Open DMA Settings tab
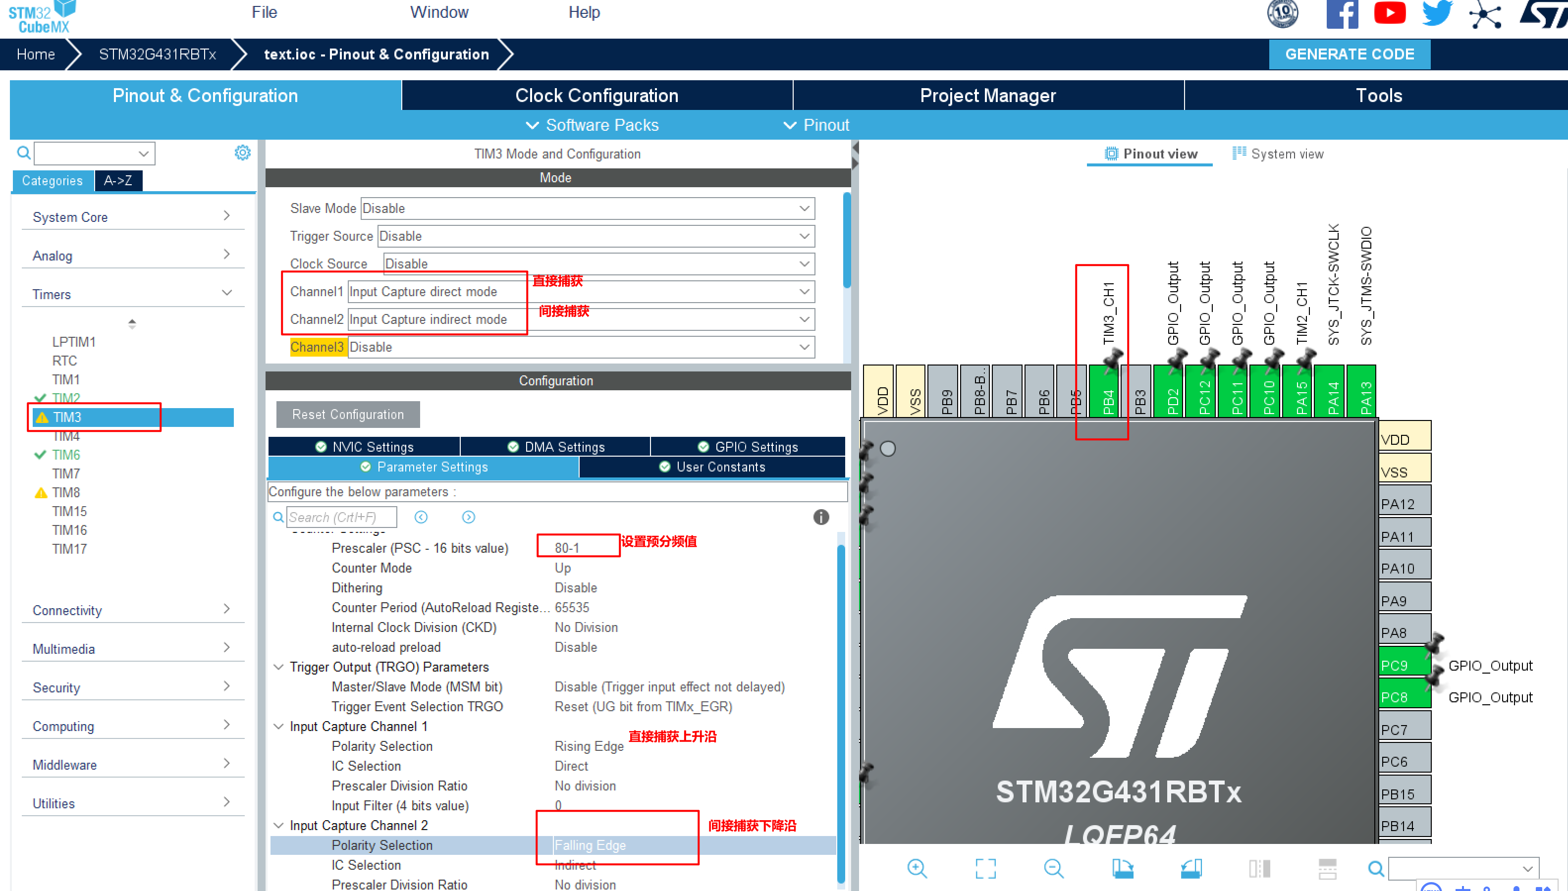 (x=556, y=447)
